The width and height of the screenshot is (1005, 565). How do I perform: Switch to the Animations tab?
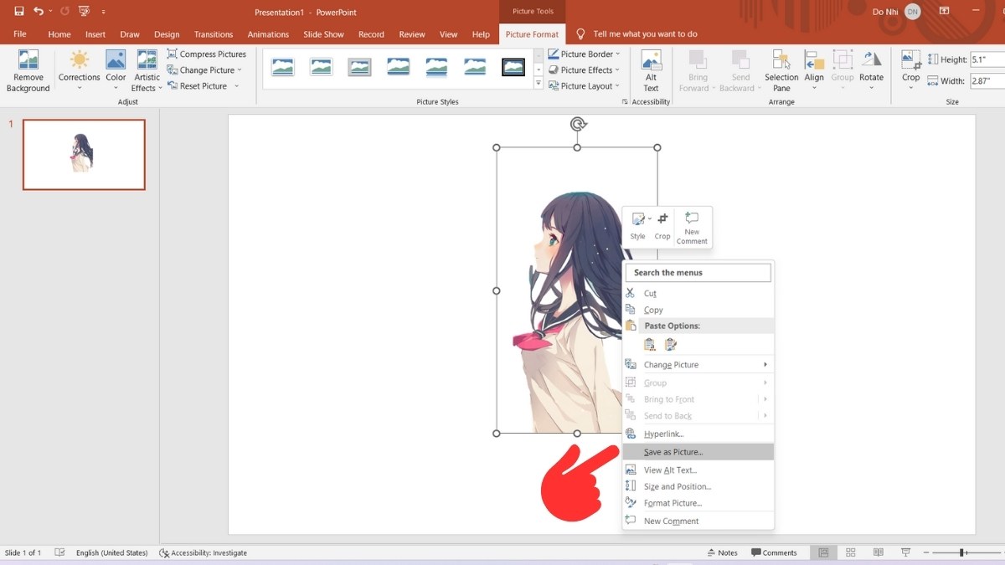point(268,34)
